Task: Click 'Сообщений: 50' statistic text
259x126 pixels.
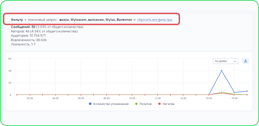Action: click(x=23, y=27)
